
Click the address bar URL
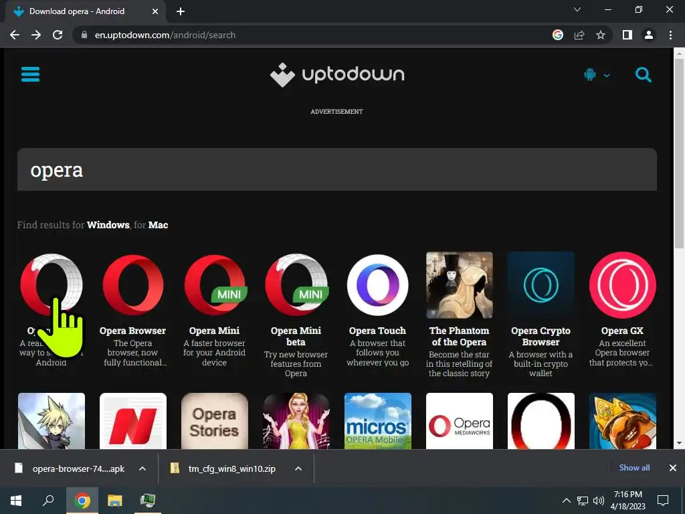click(x=165, y=35)
